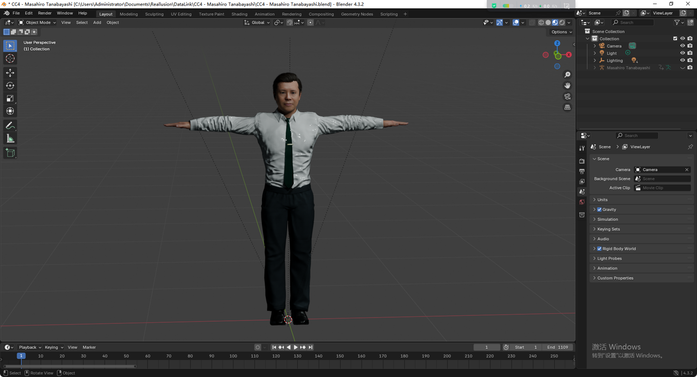Select the Scale tool

tap(10, 98)
